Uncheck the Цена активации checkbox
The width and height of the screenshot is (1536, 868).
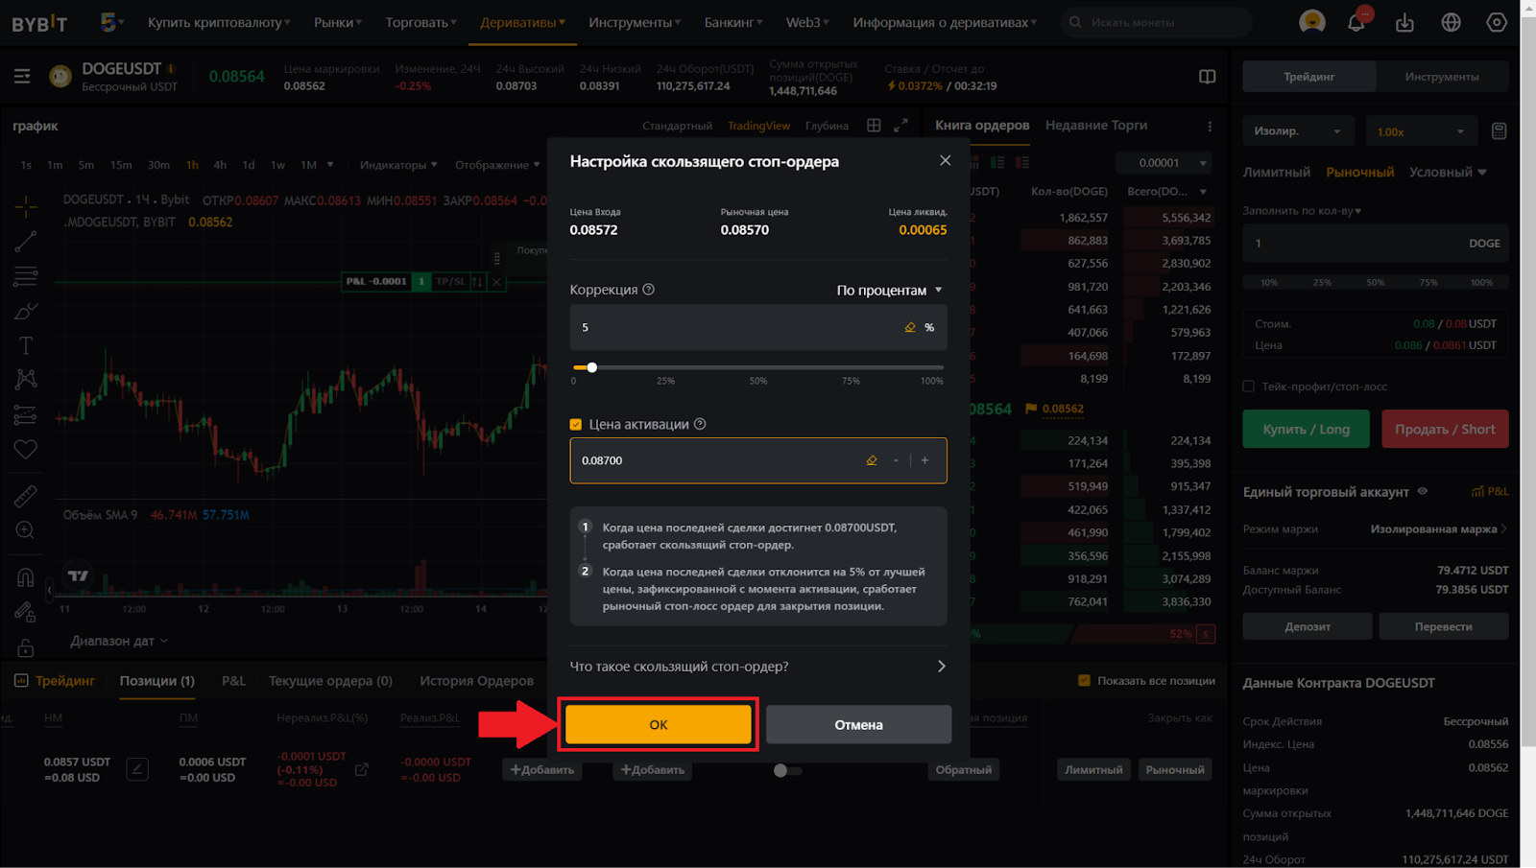pyautogui.click(x=576, y=424)
